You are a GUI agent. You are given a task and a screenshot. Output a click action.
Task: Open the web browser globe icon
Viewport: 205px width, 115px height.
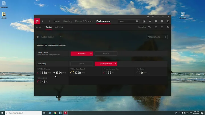tap(144, 21)
